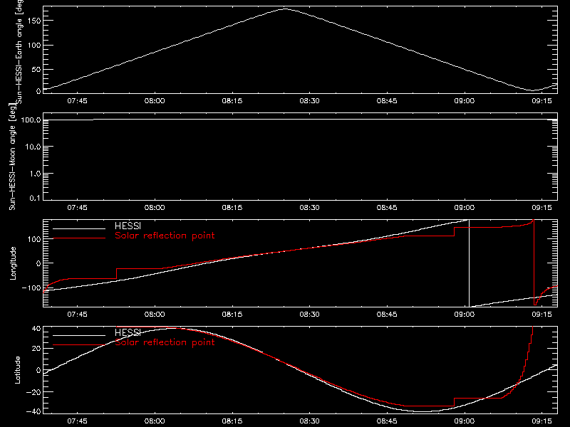
Task: Click the Sun-HESSI-Earth angle axis label
Action: click(x=19, y=52)
